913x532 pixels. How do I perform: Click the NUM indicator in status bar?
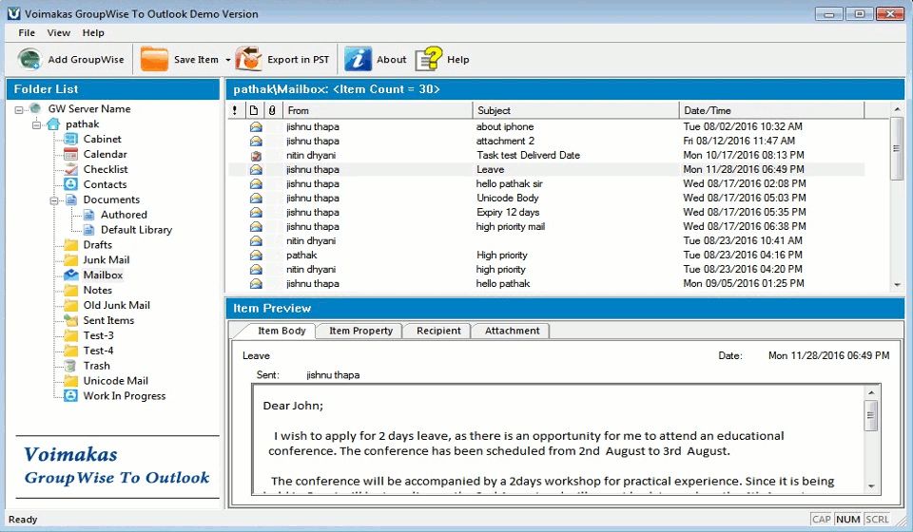[x=847, y=520]
